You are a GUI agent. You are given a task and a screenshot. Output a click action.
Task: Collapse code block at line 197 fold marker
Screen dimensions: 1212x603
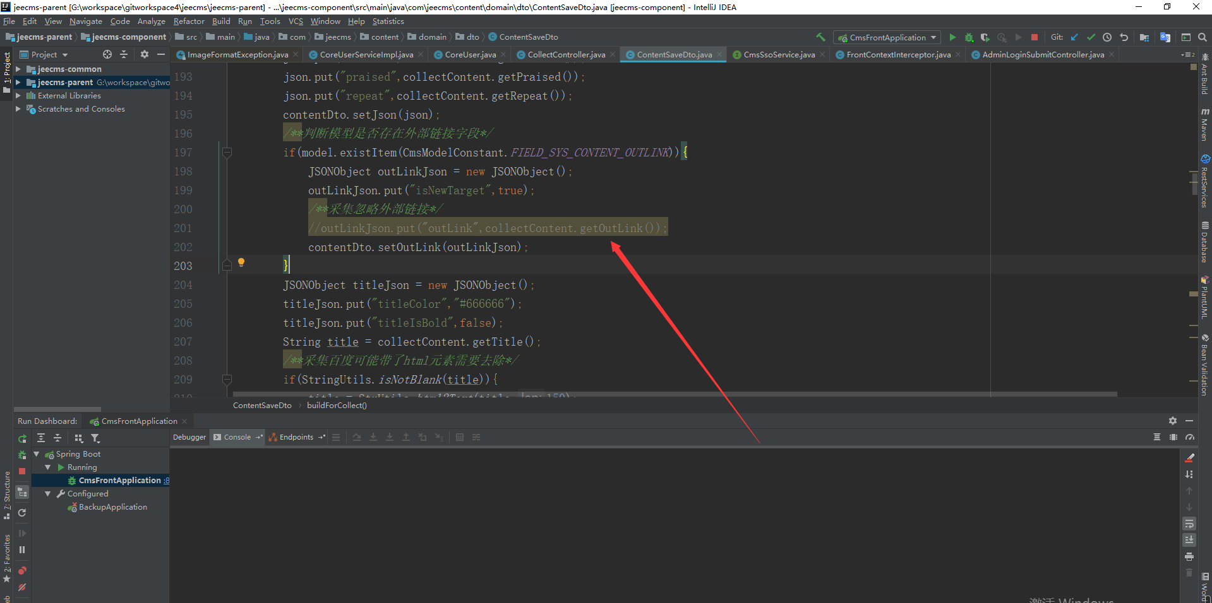(x=227, y=152)
